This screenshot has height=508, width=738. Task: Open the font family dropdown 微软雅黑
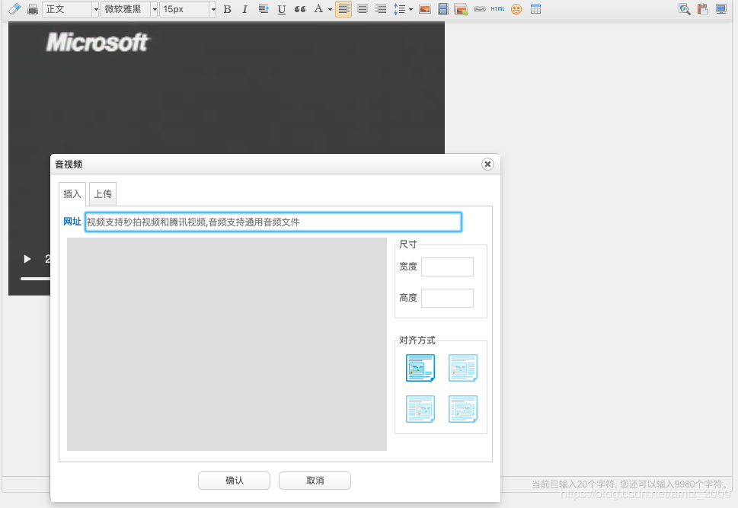(129, 9)
